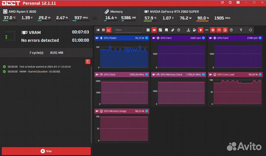Select the GPU Fan1 graph header
The width and height of the screenshot is (266, 156).
pyautogui.click(x=178, y=38)
